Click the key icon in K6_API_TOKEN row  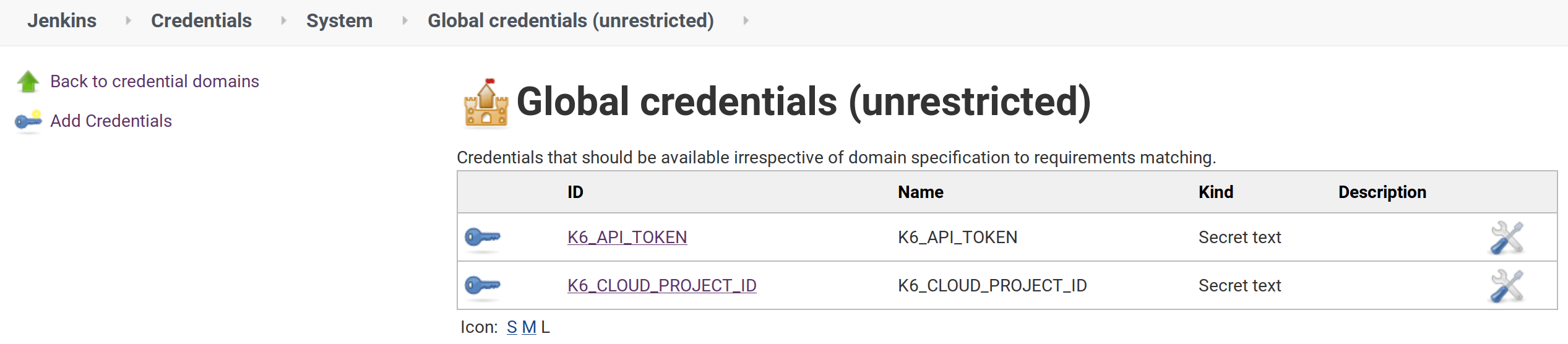[483, 238]
